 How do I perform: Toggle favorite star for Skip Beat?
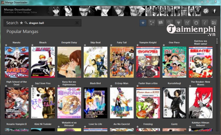(x=85, y=45)
